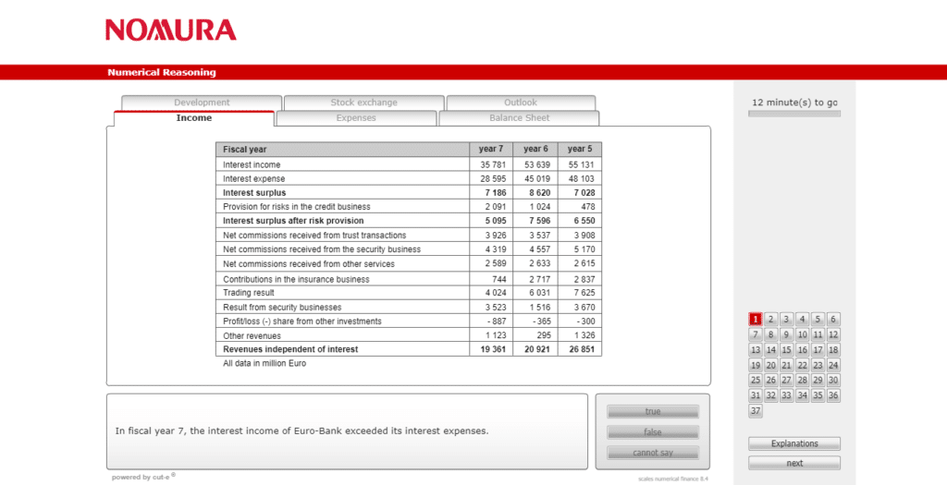
Task: Jump to question 6
Action: 833,320
